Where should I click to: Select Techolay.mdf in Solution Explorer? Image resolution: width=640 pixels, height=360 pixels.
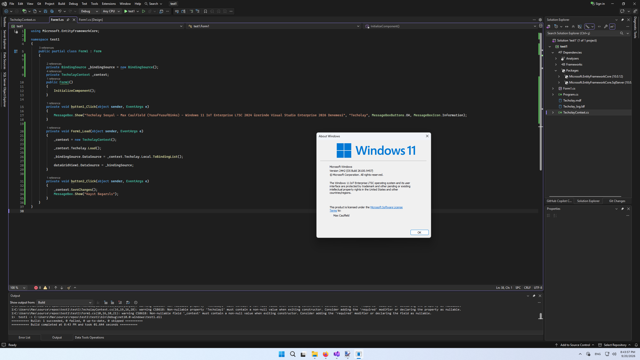(572, 100)
